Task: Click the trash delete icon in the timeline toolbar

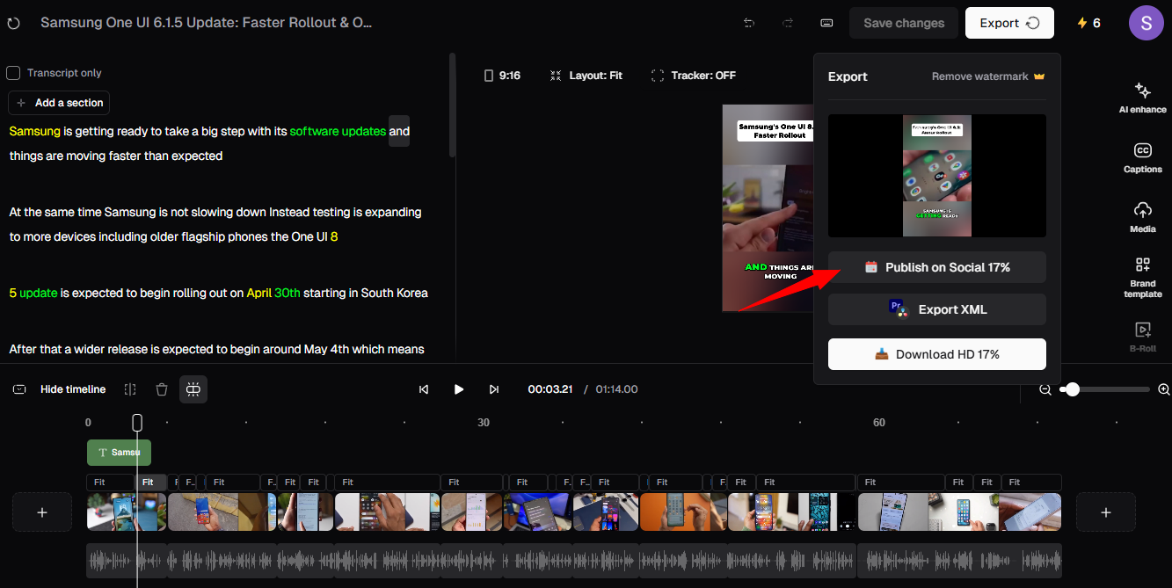Action: coord(162,389)
